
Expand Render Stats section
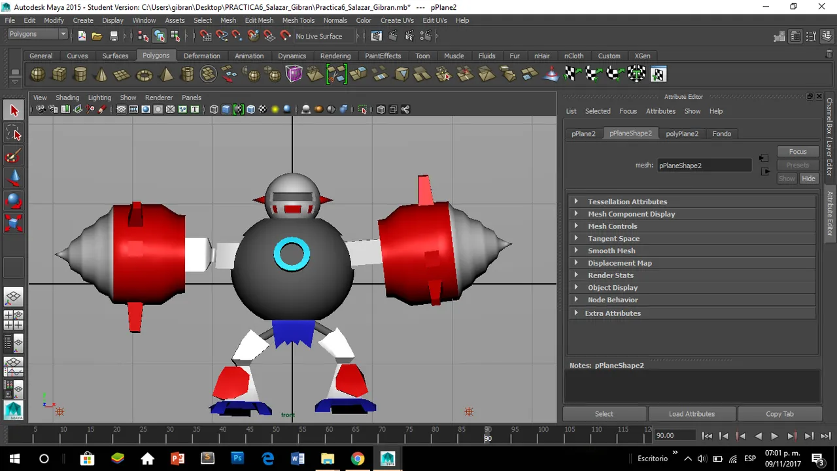coord(692,275)
